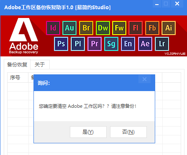Click the dialog message about clearing Adobe 工作区
Viewport: 187px width, 155px height.
pyautogui.click(x=87, y=106)
